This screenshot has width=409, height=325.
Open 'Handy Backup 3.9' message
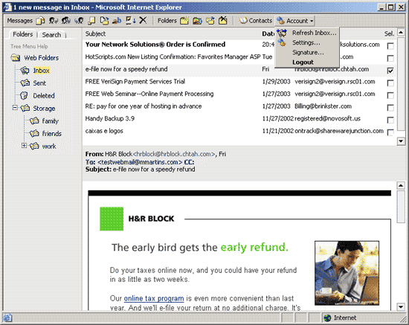(x=109, y=118)
